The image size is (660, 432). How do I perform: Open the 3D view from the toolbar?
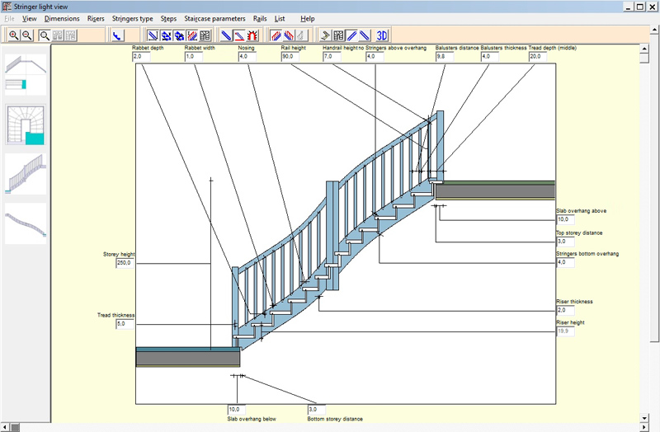[x=382, y=35]
